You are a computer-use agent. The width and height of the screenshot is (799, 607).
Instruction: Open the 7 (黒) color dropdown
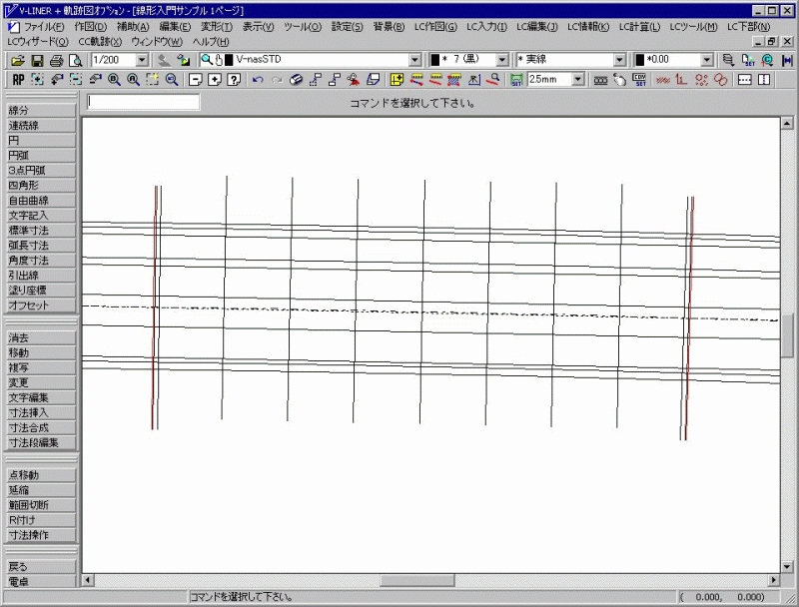coord(502,61)
